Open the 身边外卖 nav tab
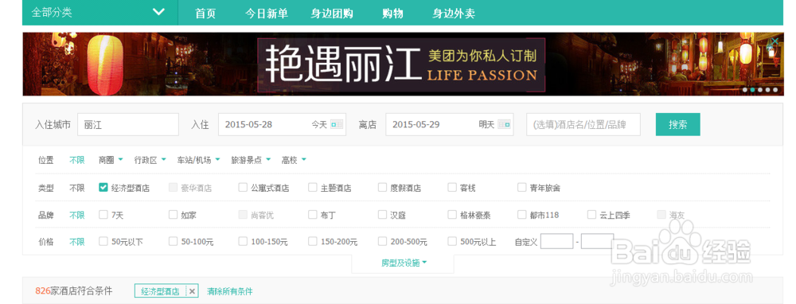 pyautogui.click(x=454, y=14)
